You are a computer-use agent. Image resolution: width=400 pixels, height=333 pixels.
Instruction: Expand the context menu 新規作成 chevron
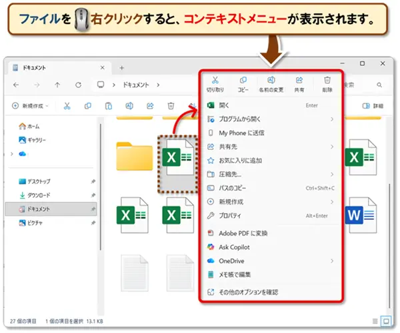332,202
